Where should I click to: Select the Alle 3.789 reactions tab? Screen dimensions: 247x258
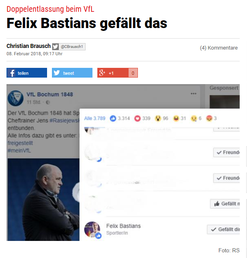click(95, 118)
